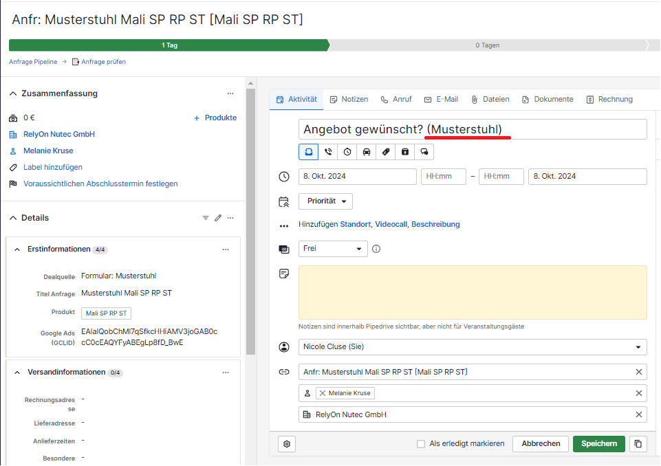Screen dimensions: 661x466
Task: Click the copy icon beside Speichern
Action: click(638, 444)
